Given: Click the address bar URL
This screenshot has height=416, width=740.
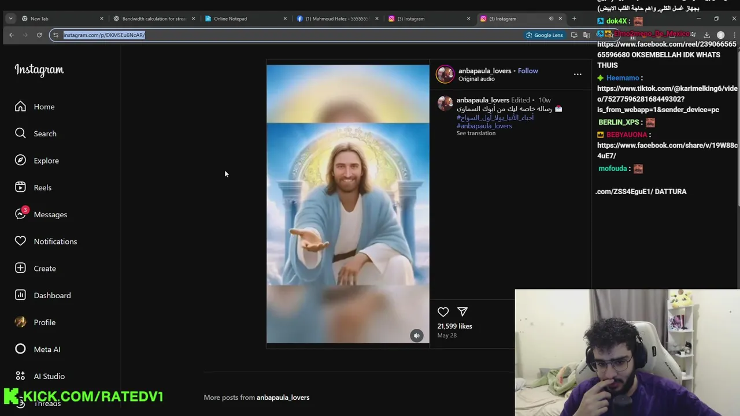Looking at the screenshot, I should tap(104, 35).
